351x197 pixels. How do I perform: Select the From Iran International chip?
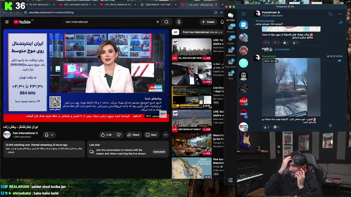point(203,32)
